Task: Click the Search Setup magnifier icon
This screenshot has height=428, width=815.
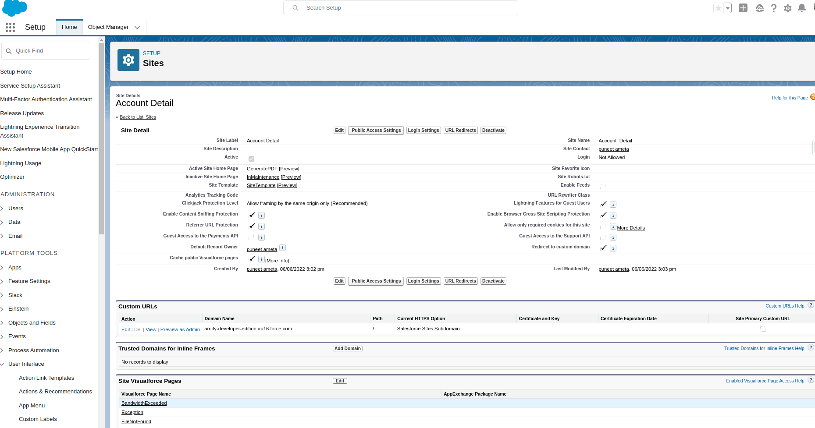Action: [295, 8]
